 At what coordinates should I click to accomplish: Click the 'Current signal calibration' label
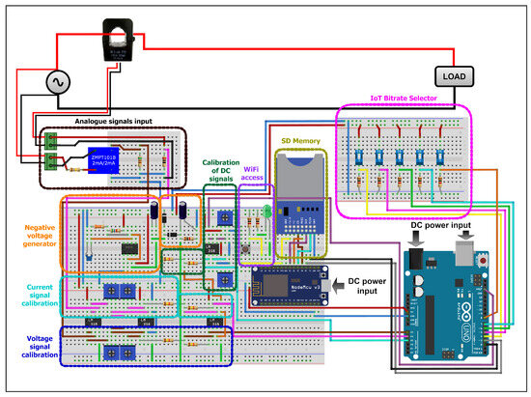point(40,295)
